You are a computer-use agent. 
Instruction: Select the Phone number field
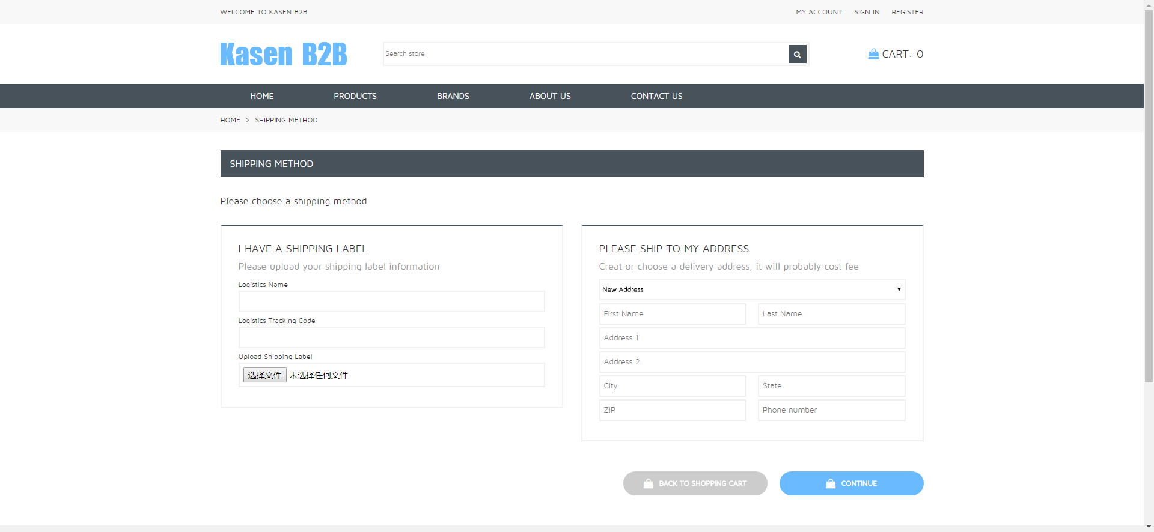click(x=831, y=410)
